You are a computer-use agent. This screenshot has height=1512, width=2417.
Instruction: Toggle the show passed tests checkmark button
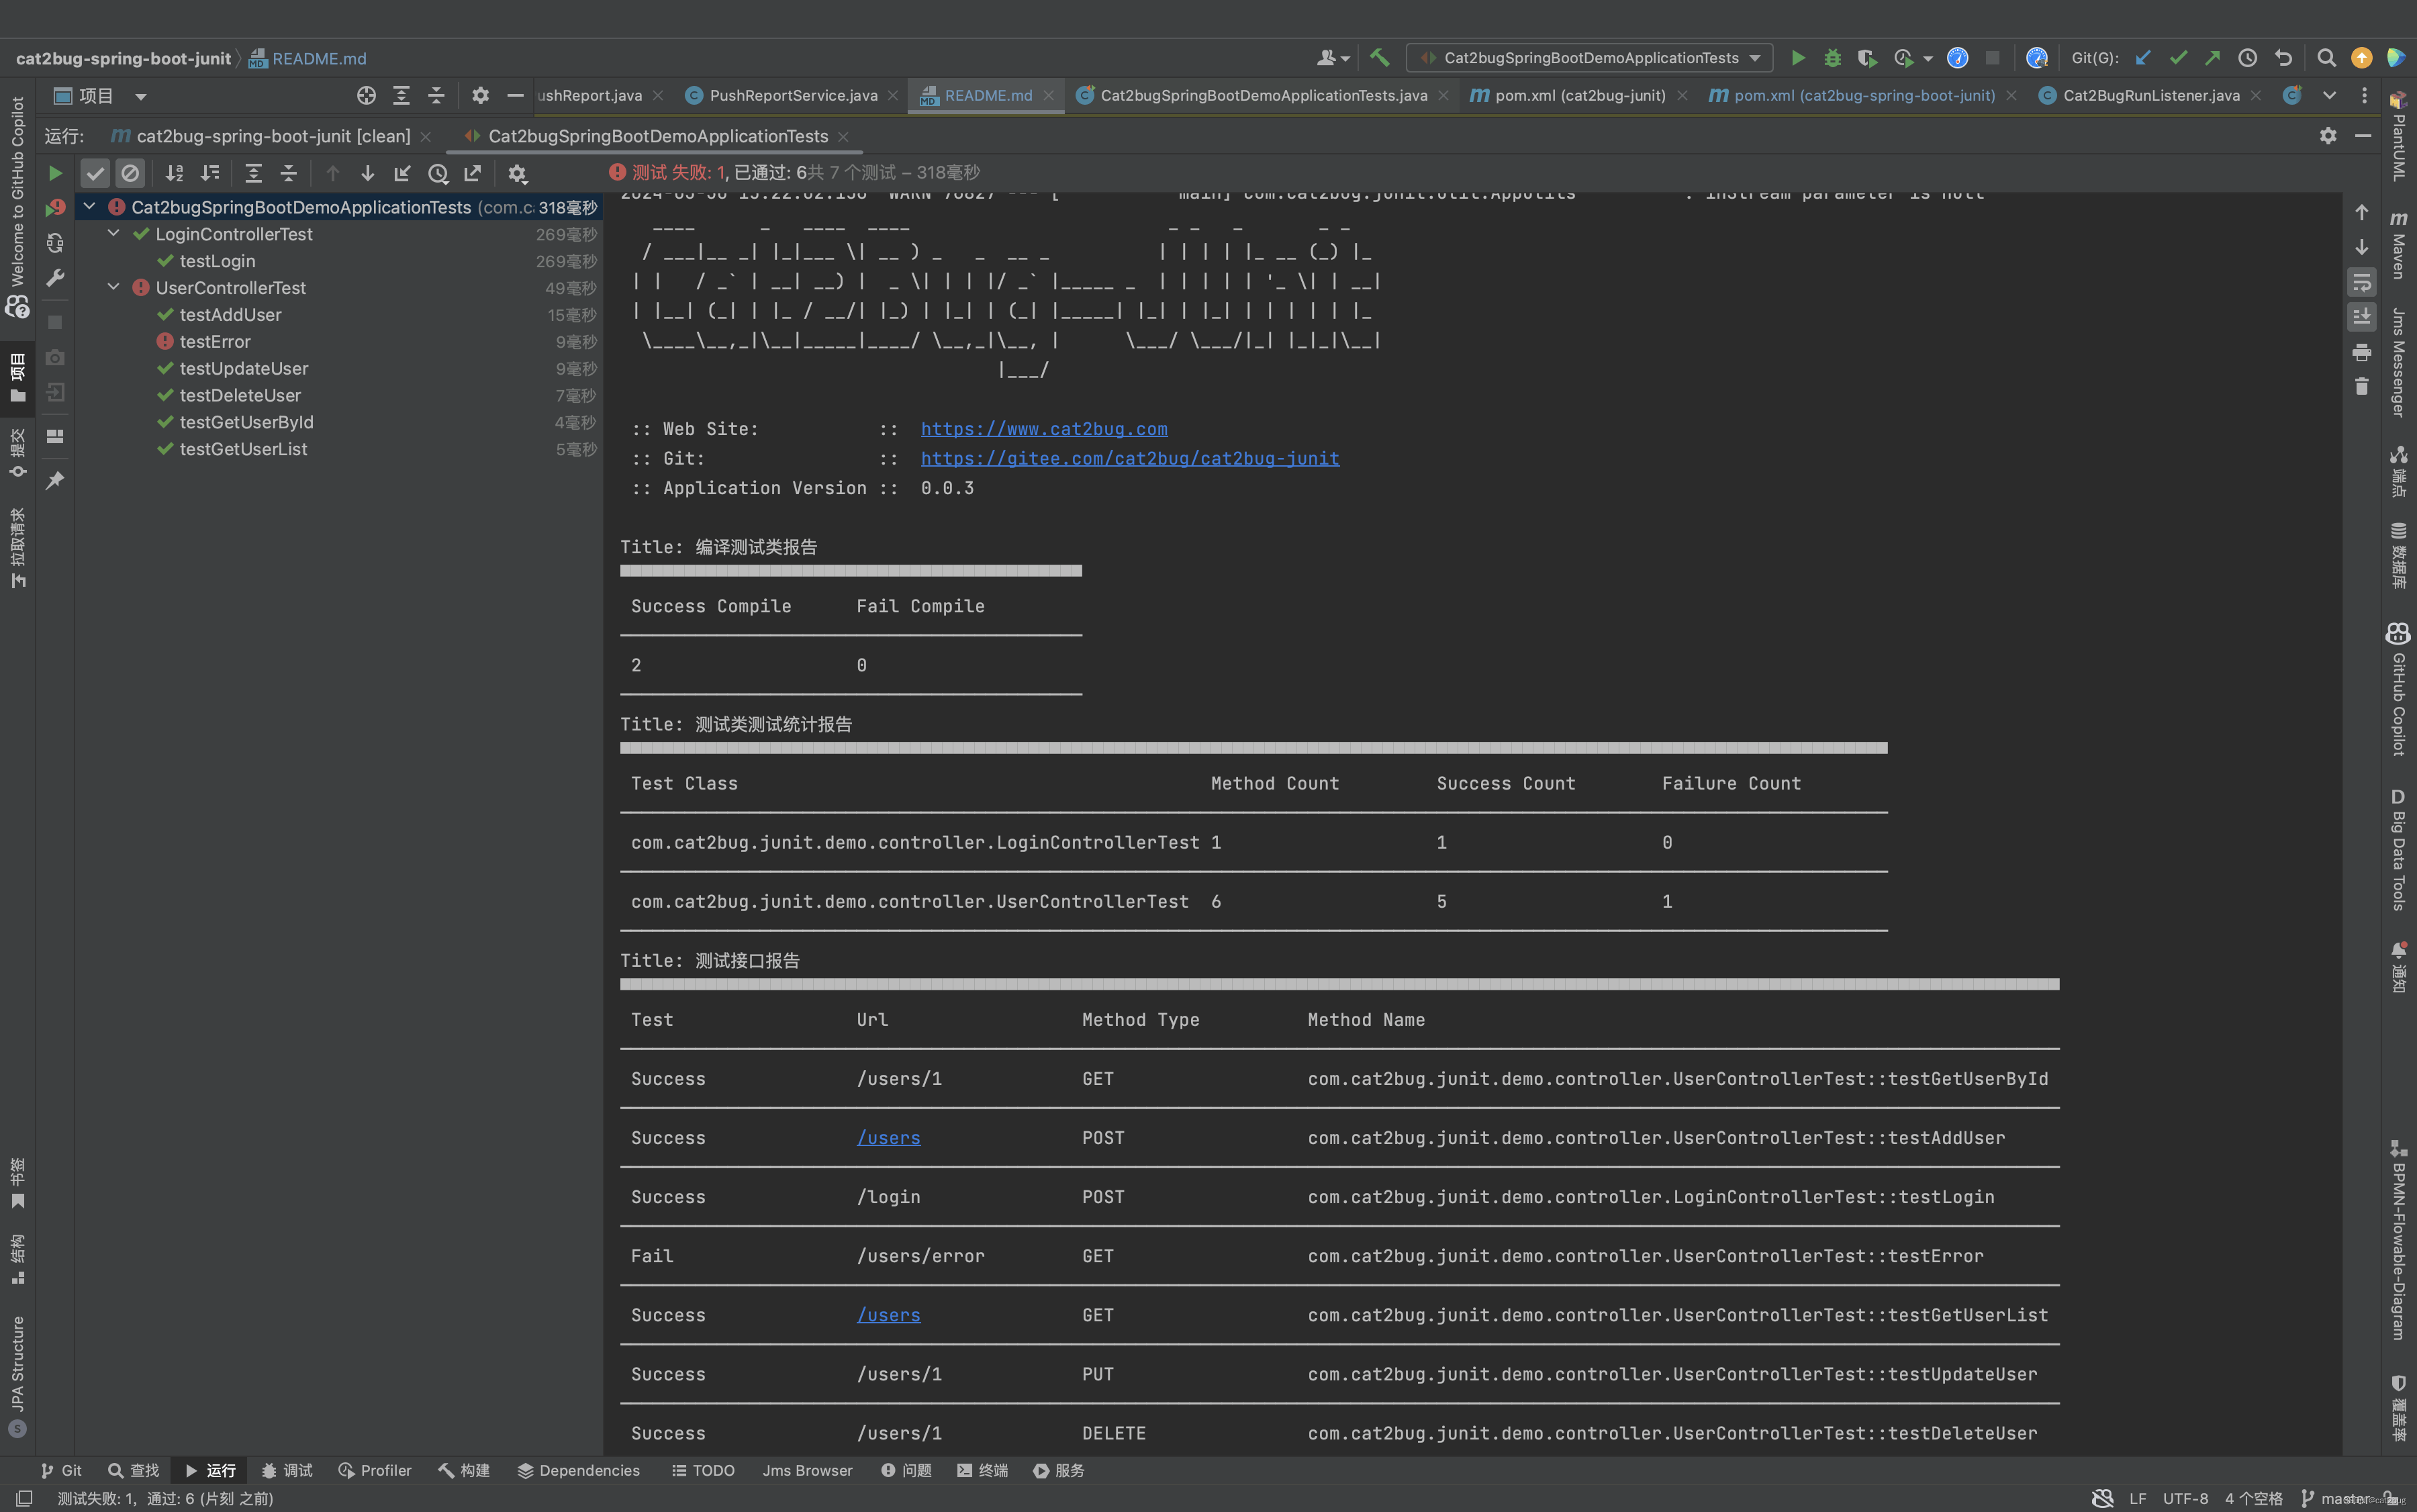coord(95,174)
